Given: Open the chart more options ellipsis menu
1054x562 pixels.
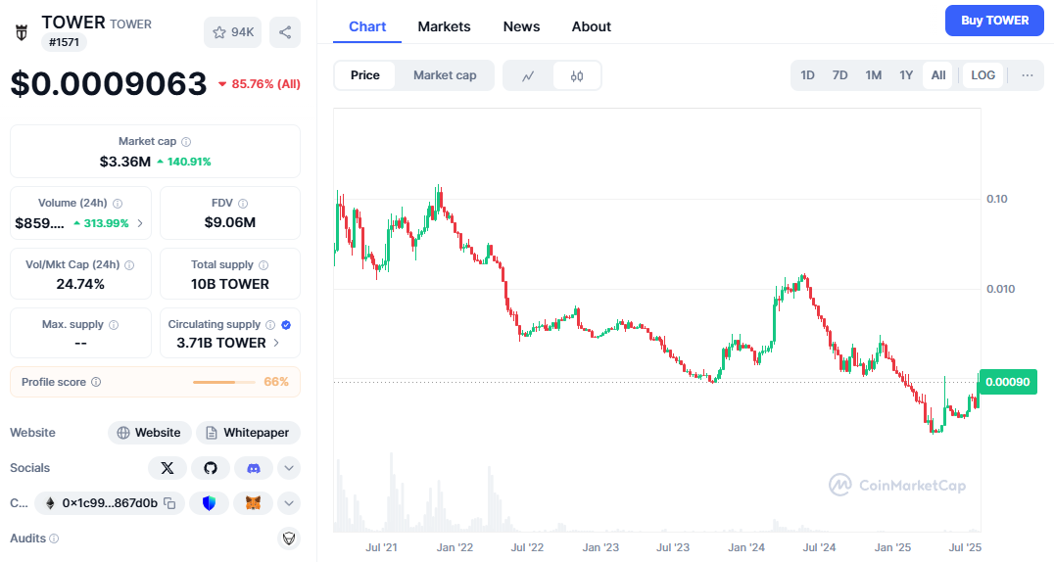Looking at the screenshot, I should click(x=1027, y=75).
